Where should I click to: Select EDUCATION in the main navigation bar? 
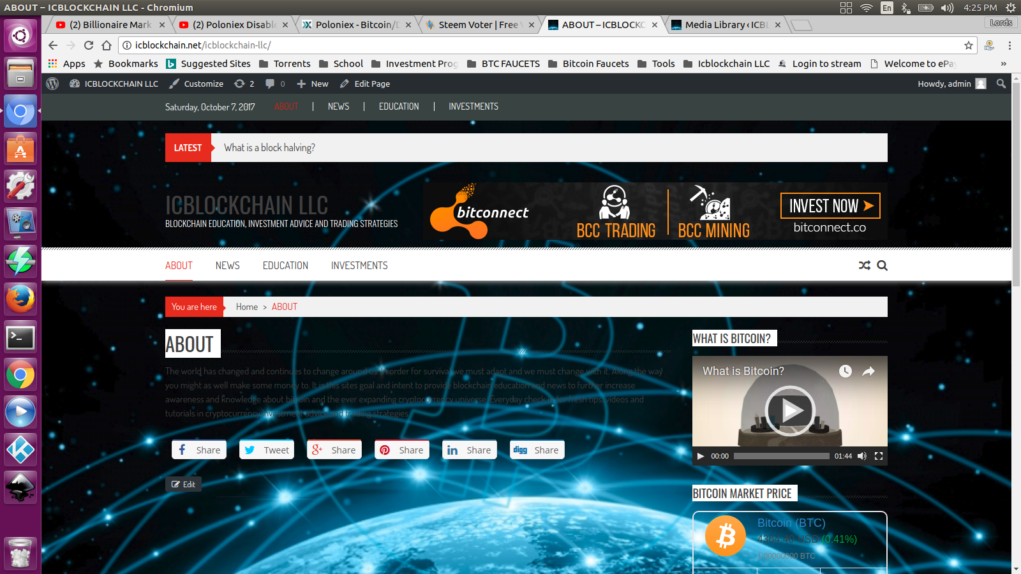tap(285, 265)
